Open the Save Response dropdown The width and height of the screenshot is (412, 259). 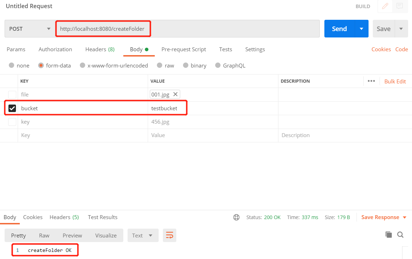pos(404,217)
